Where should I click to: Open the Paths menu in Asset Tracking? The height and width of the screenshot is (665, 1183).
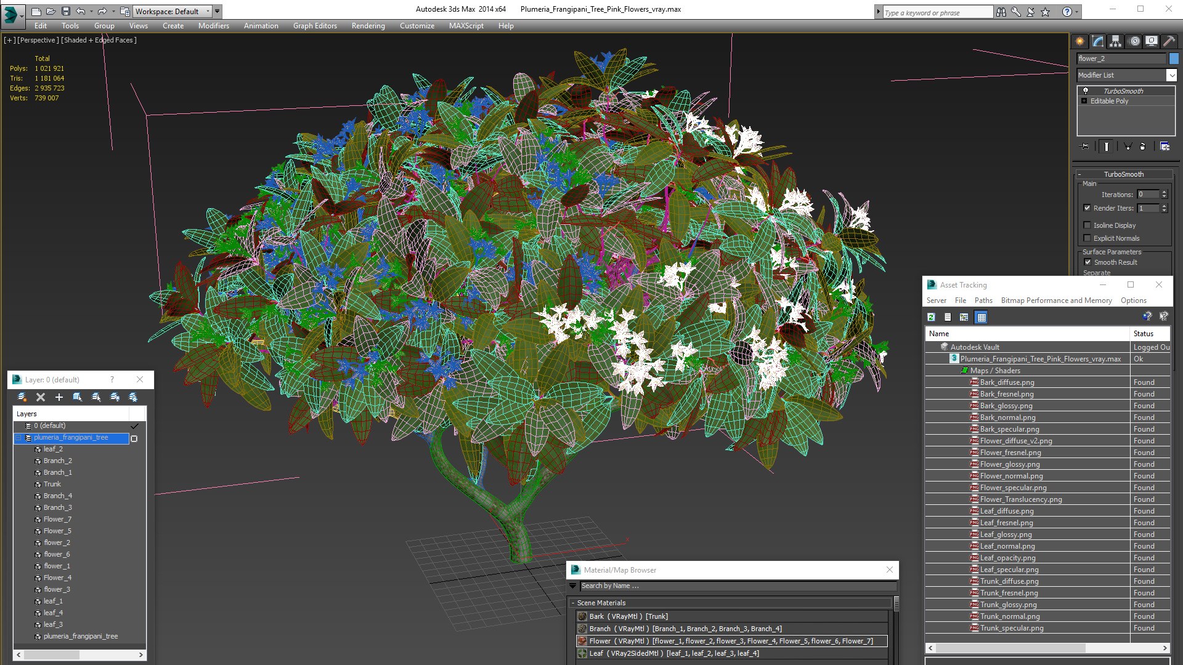(x=983, y=300)
